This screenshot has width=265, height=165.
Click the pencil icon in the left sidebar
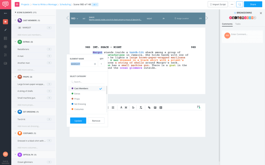(5, 30)
